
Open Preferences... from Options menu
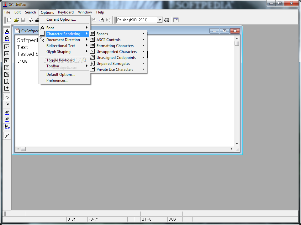tap(65, 80)
